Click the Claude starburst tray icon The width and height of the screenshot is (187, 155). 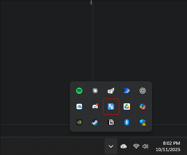[95, 91]
